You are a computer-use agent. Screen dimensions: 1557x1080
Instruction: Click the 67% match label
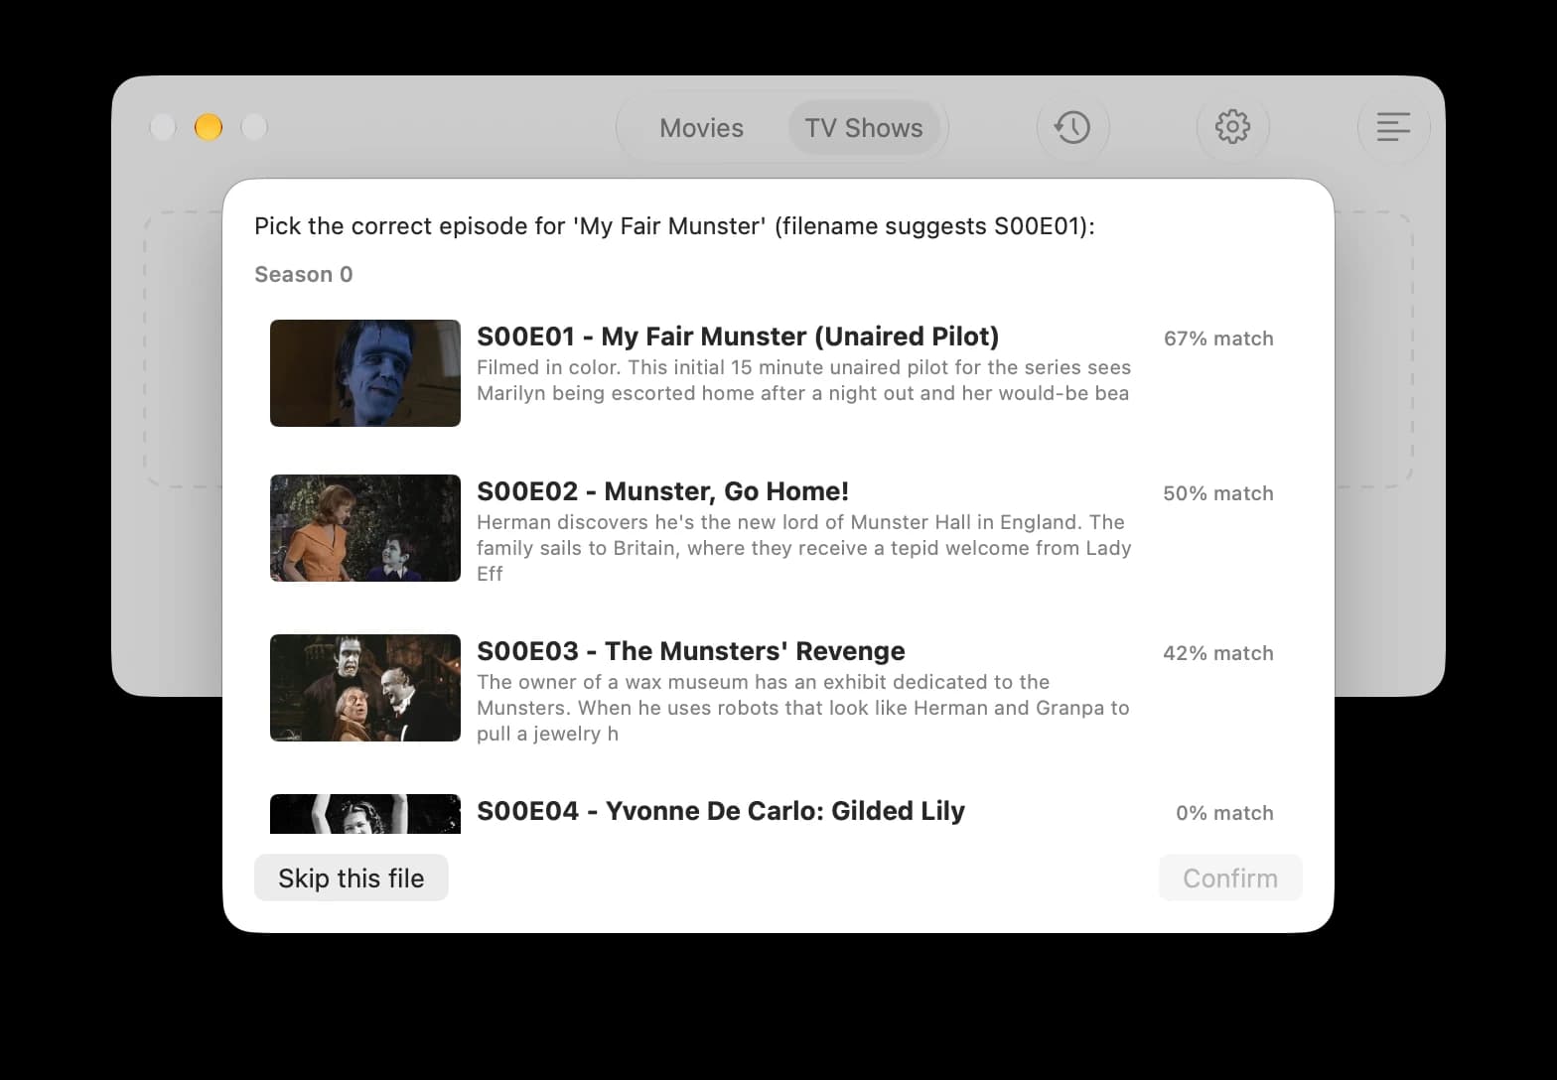pos(1218,338)
